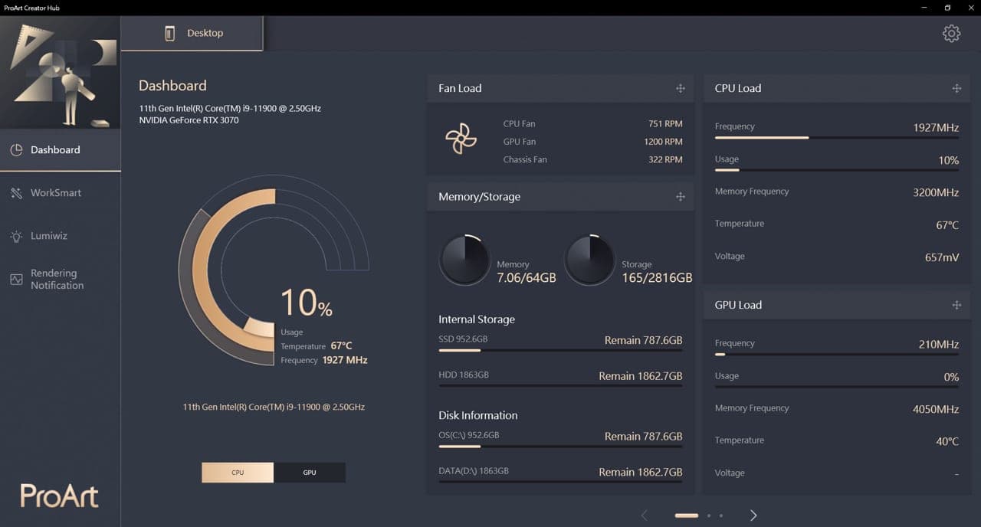
Task: Click the Dashboard heading text
Action: coord(172,86)
